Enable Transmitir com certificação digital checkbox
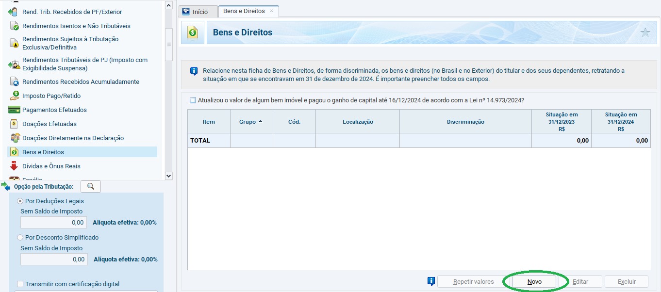 click(20, 284)
